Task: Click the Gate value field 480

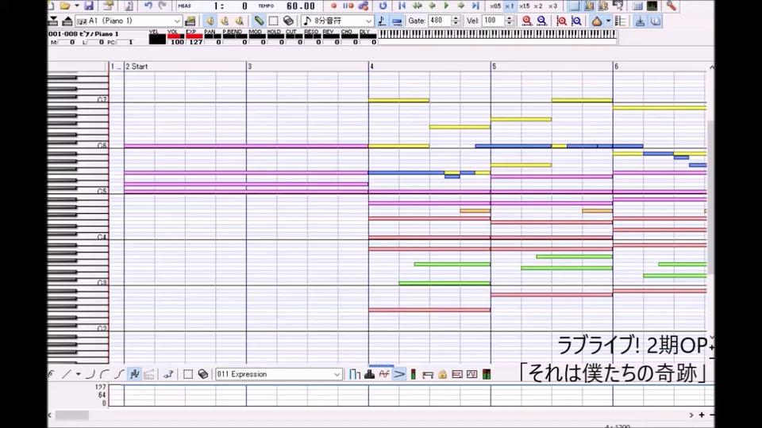Action: pos(440,21)
